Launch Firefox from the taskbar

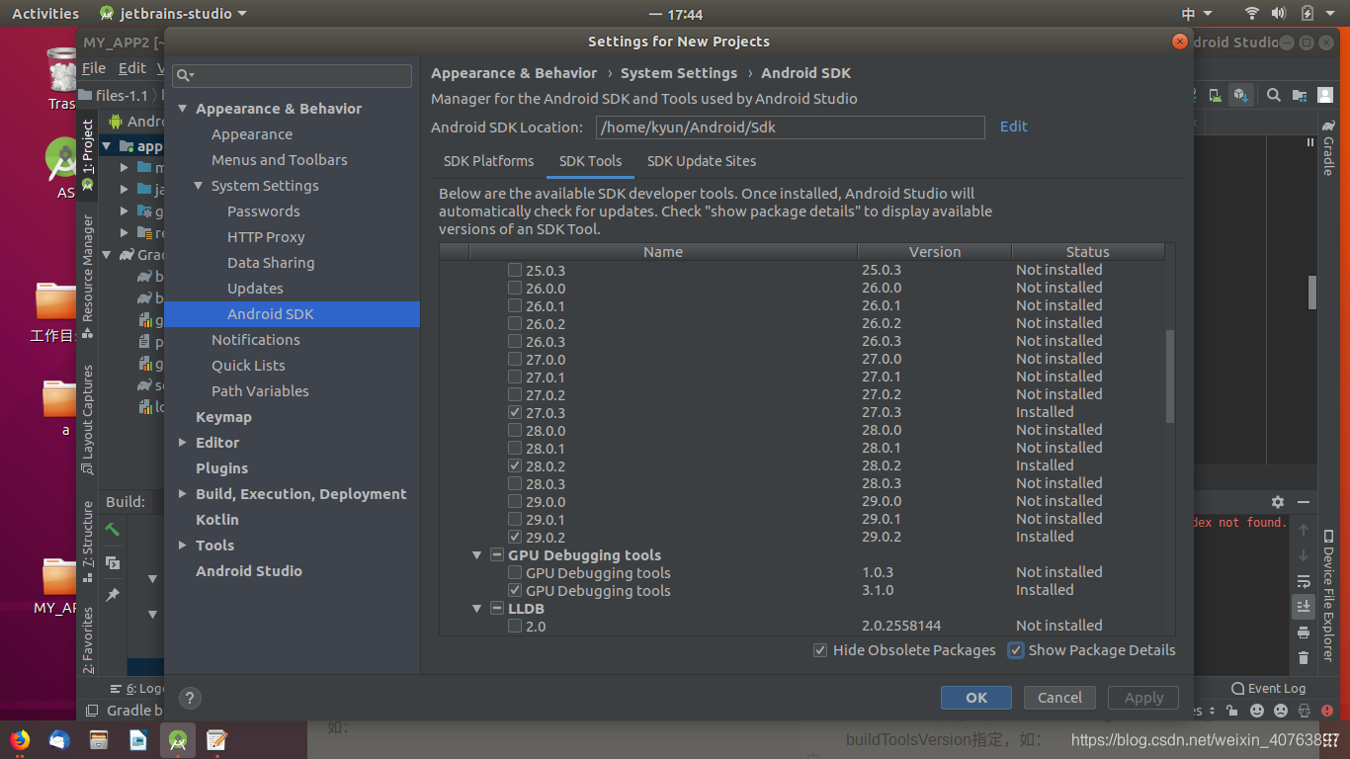coord(20,739)
